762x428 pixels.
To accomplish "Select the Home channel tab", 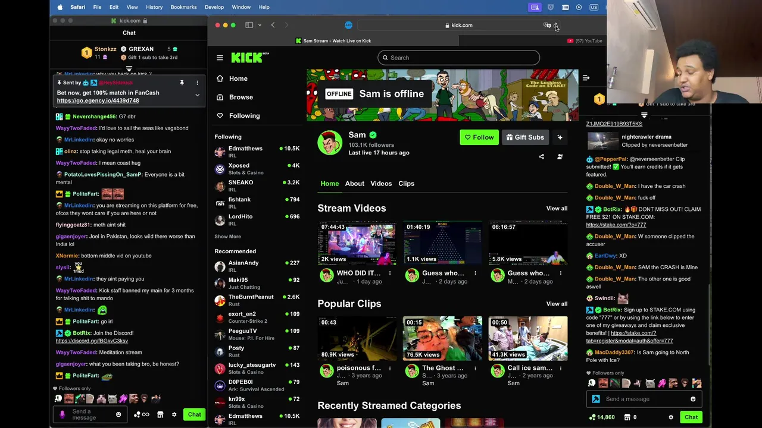I will point(330,184).
